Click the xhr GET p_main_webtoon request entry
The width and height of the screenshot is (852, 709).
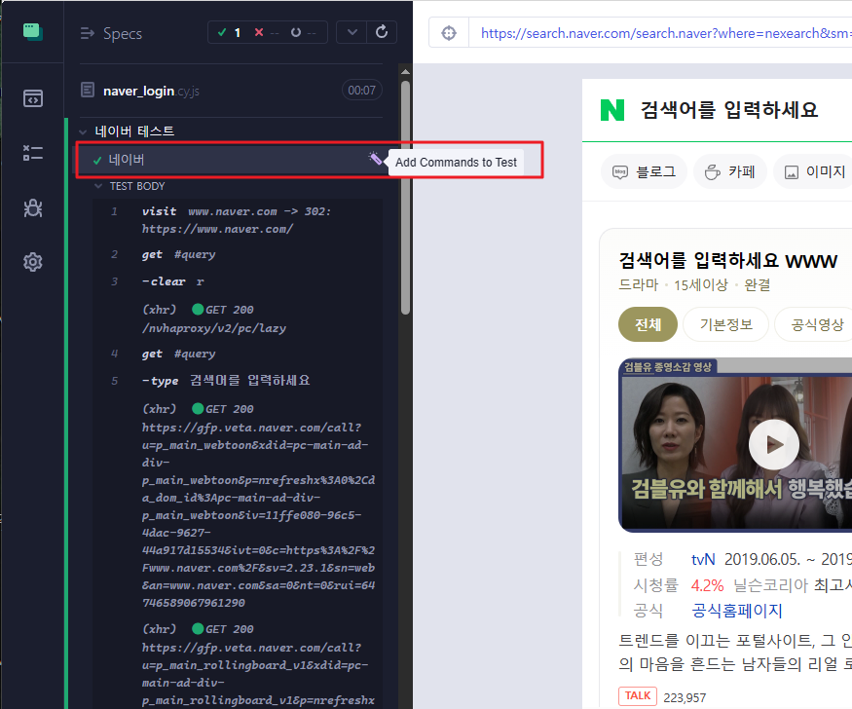pos(237,505)
